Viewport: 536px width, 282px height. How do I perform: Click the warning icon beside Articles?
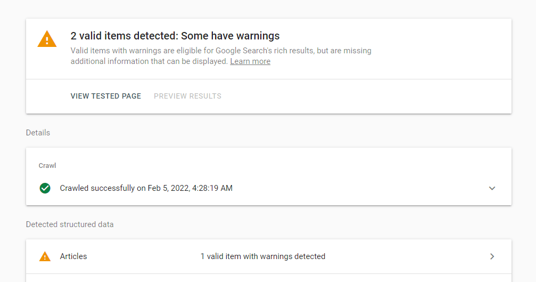45,256
